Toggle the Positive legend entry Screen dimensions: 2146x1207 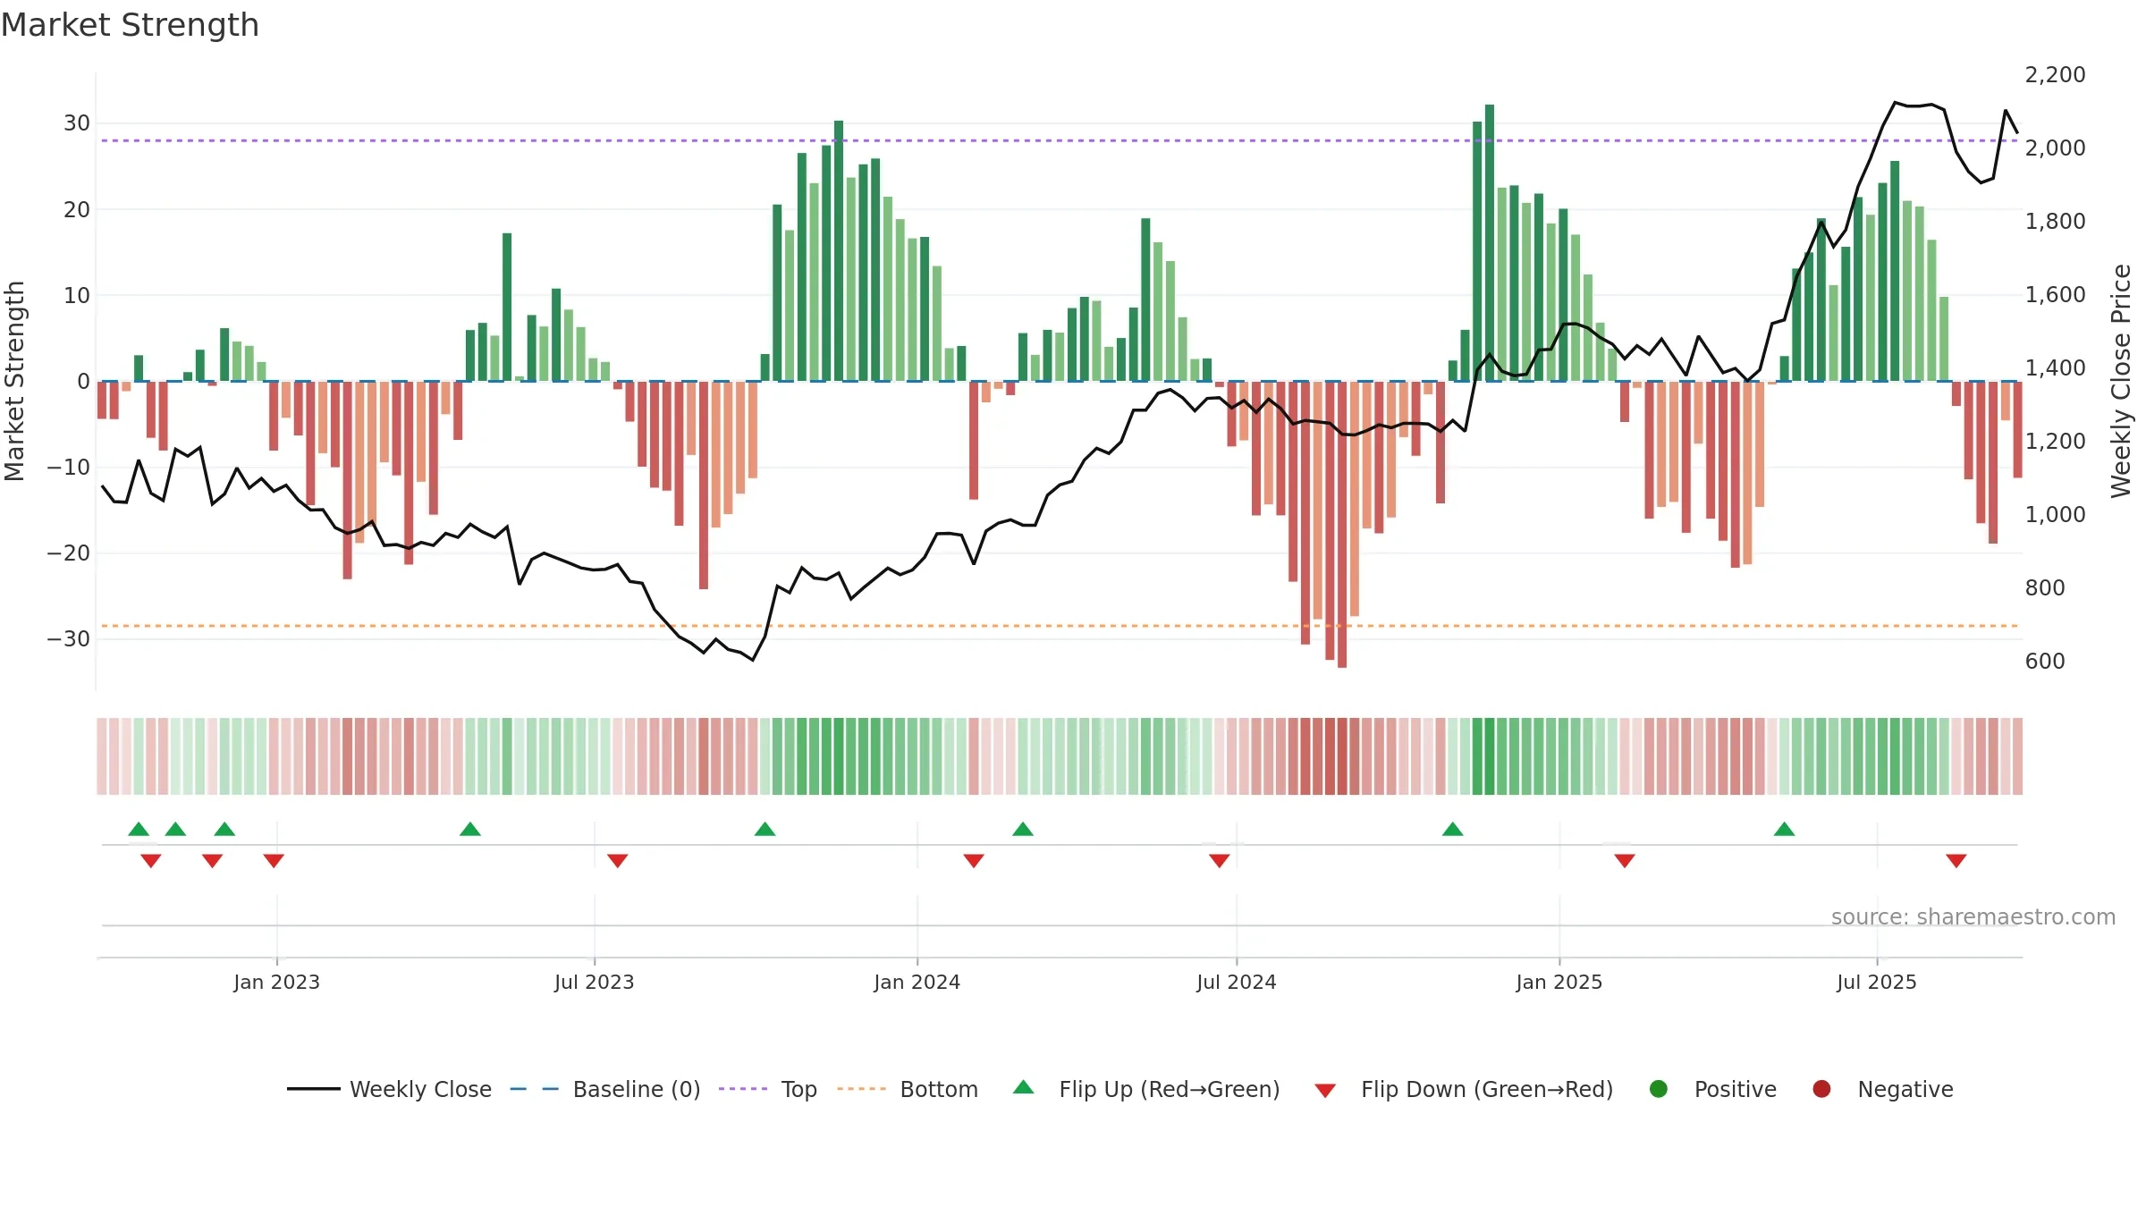(x=1711, y=1089)
